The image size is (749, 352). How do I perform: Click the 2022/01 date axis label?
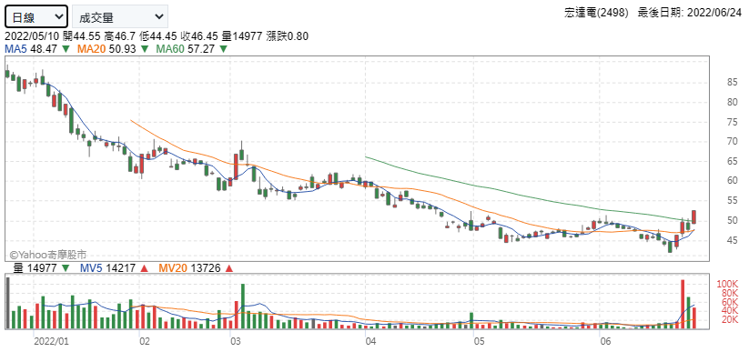click(52, 342)
